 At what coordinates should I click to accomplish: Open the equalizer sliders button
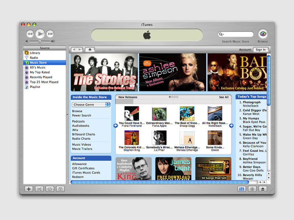pyautogui.click(x=242, y=189)
